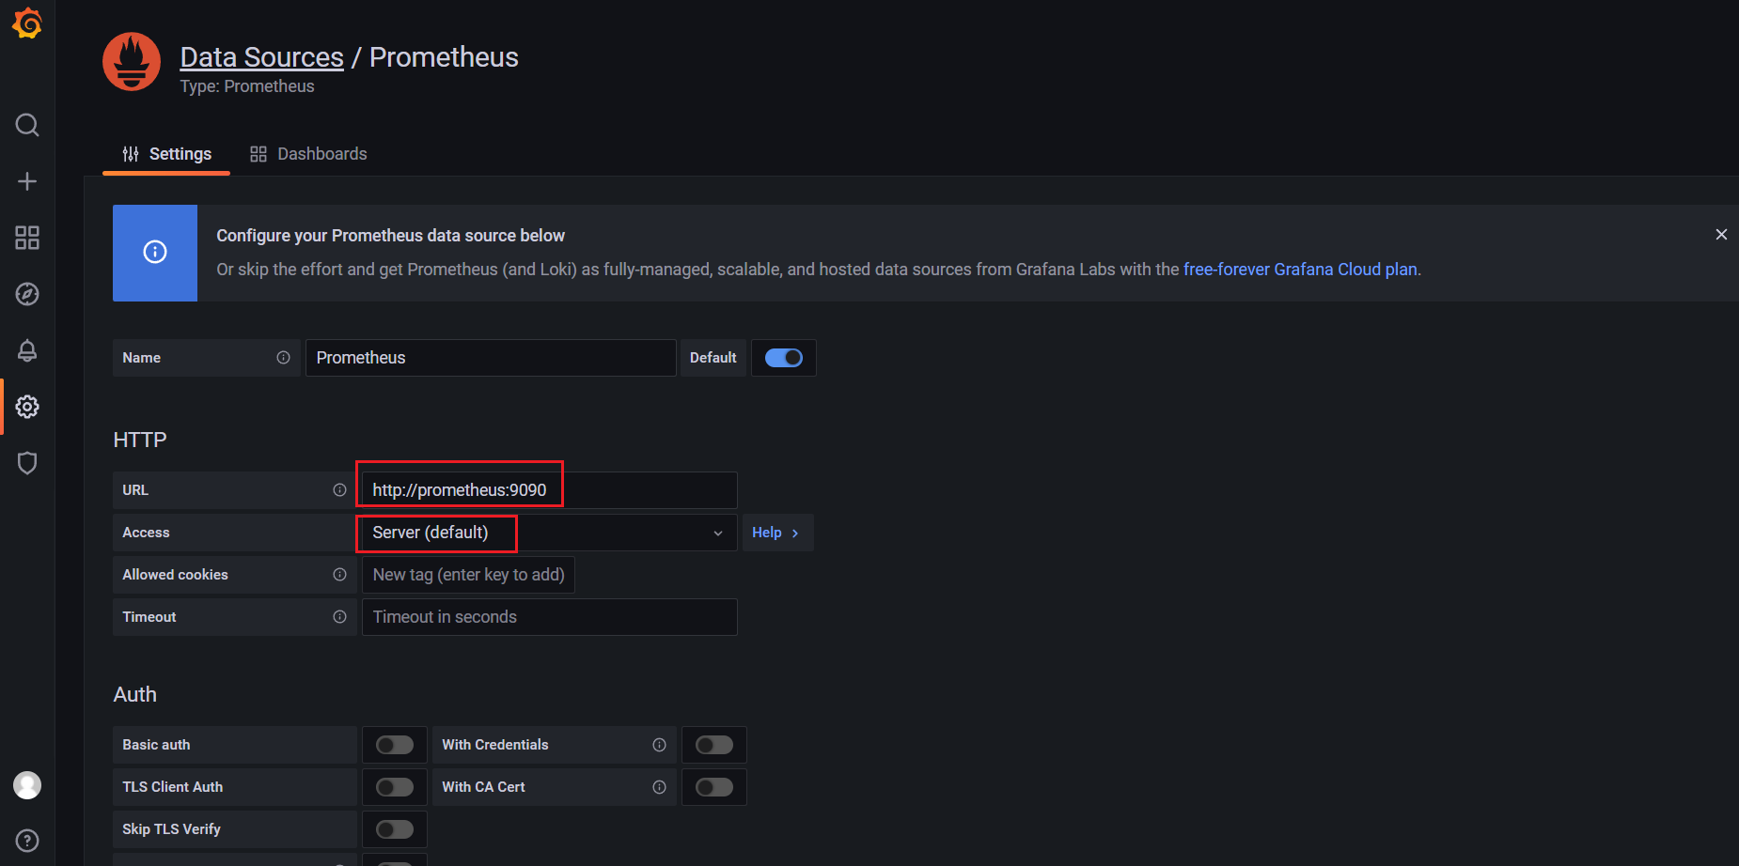1739x866 pixels.
Task: Enable the Skip TLS Verify switch
Action: coord(395,829)
